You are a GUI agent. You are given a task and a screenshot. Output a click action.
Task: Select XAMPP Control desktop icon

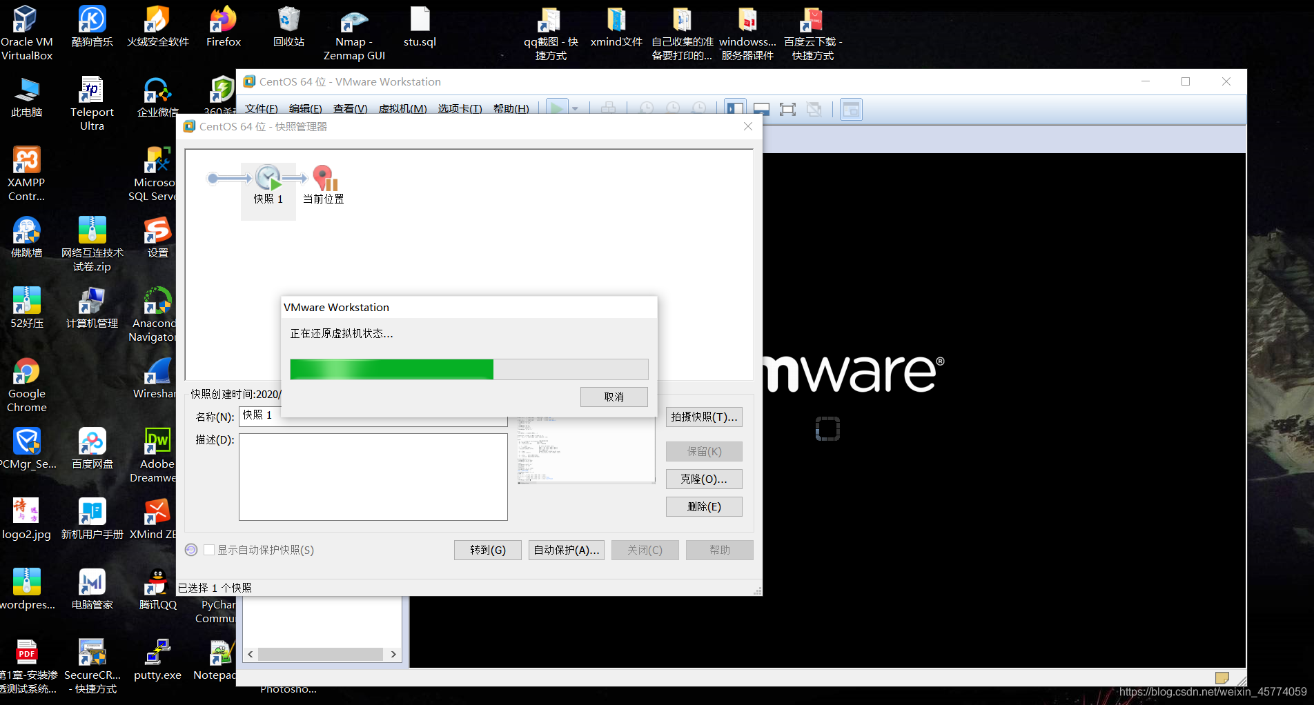point(26,175)
